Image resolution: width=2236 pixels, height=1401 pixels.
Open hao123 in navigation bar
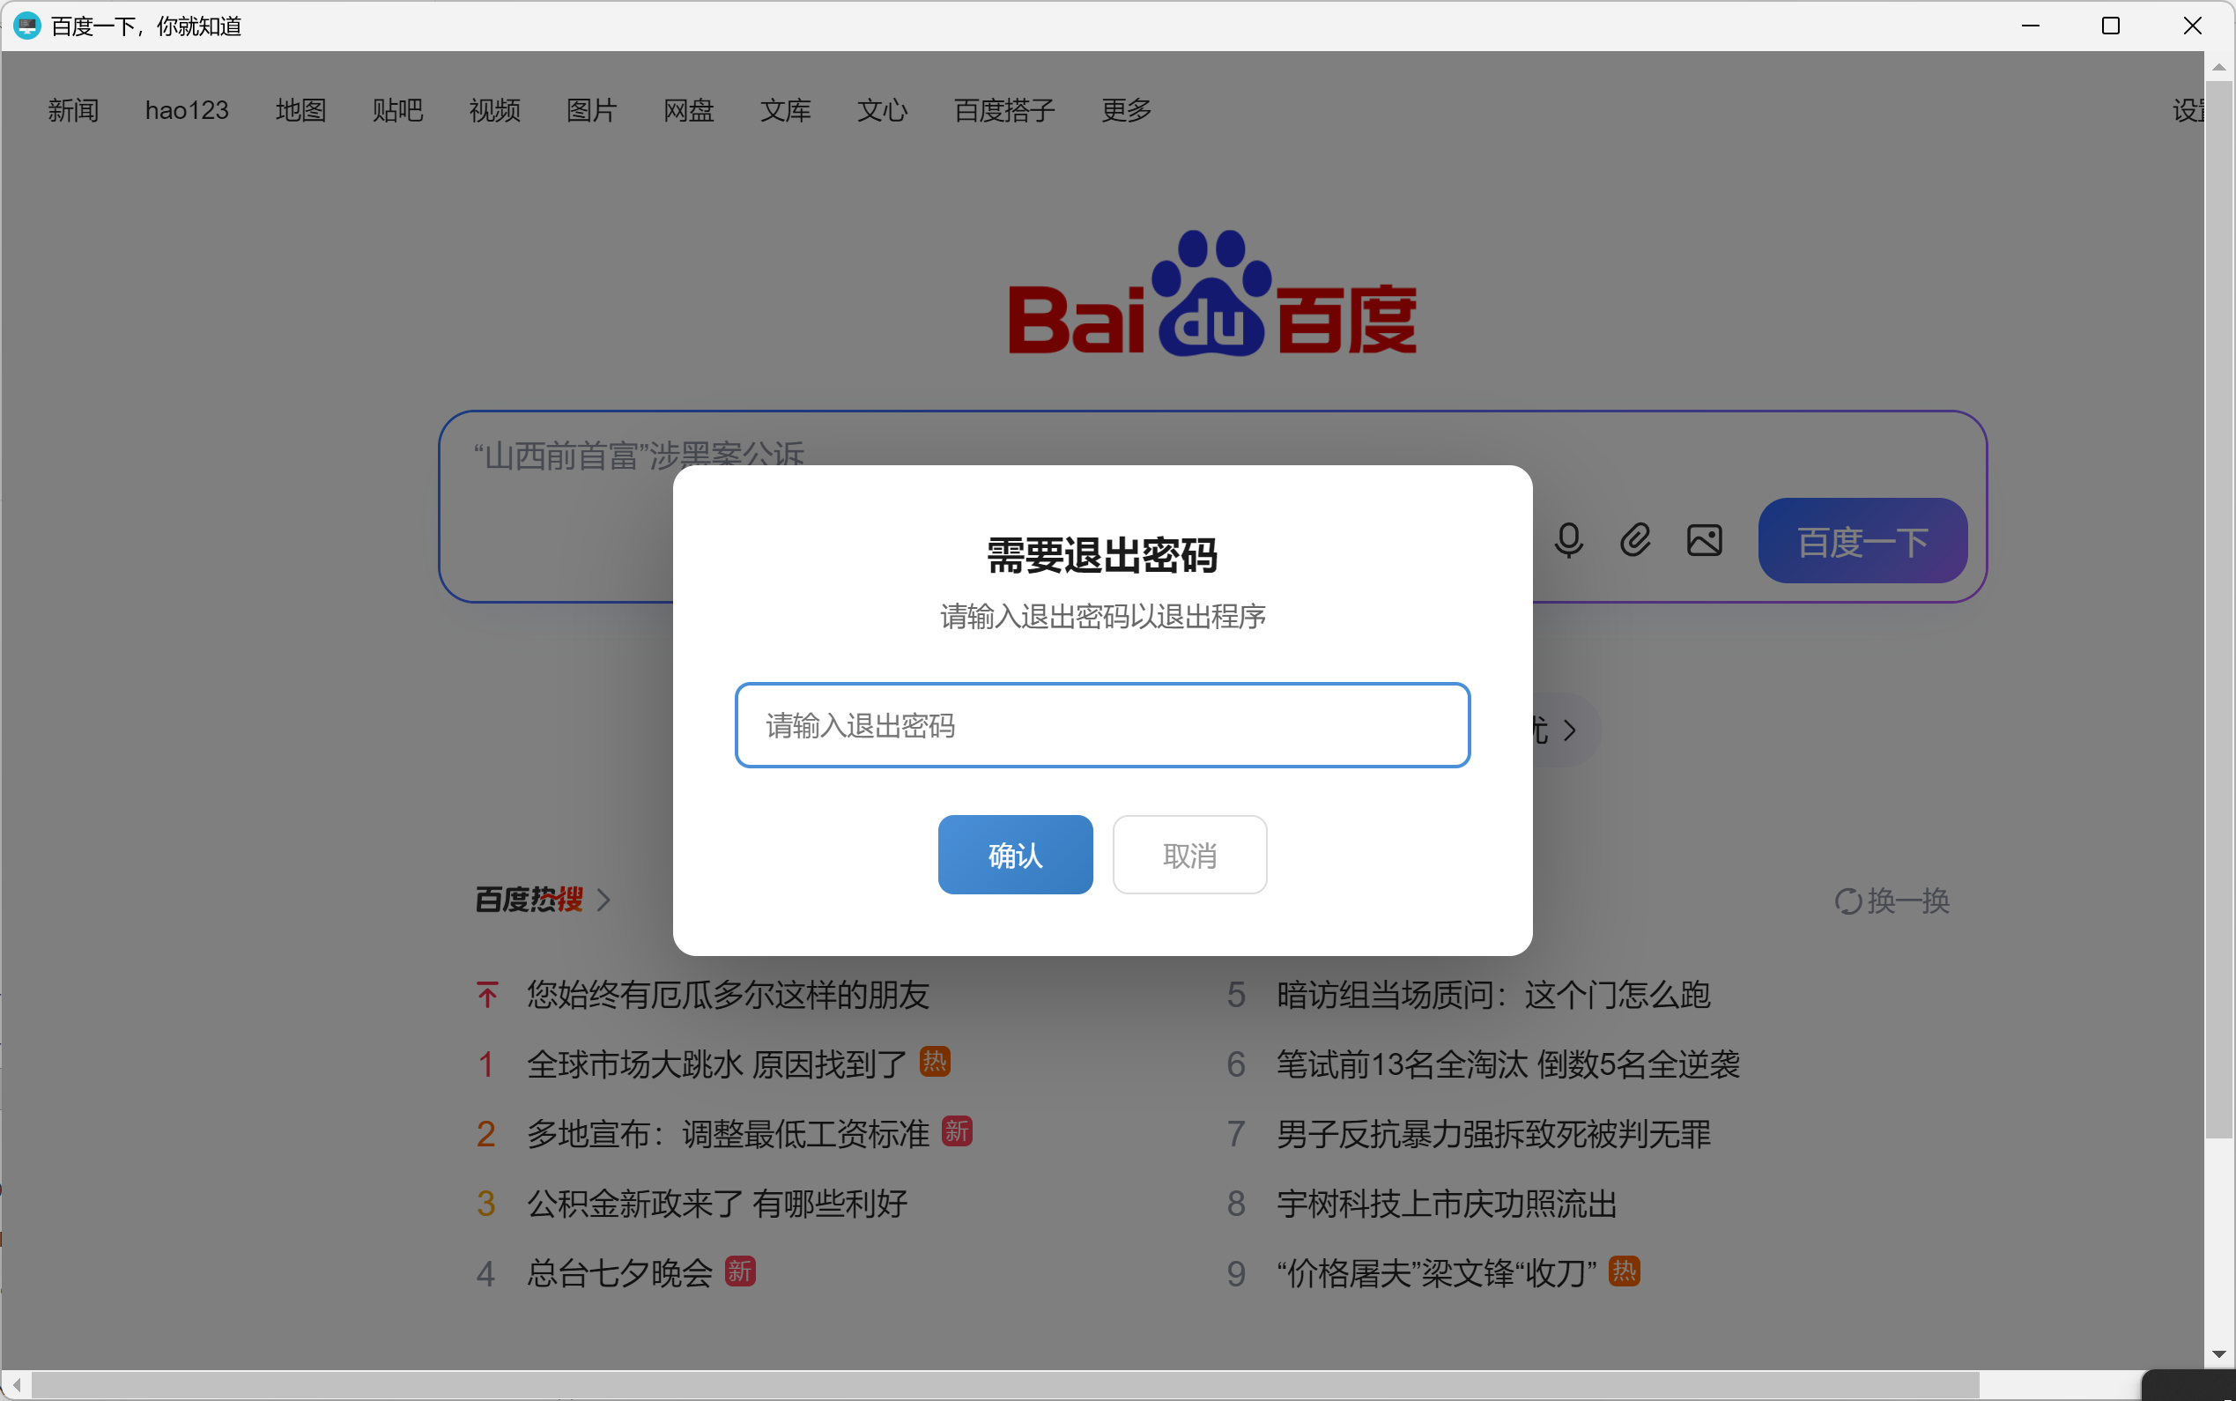coord(187,110)
